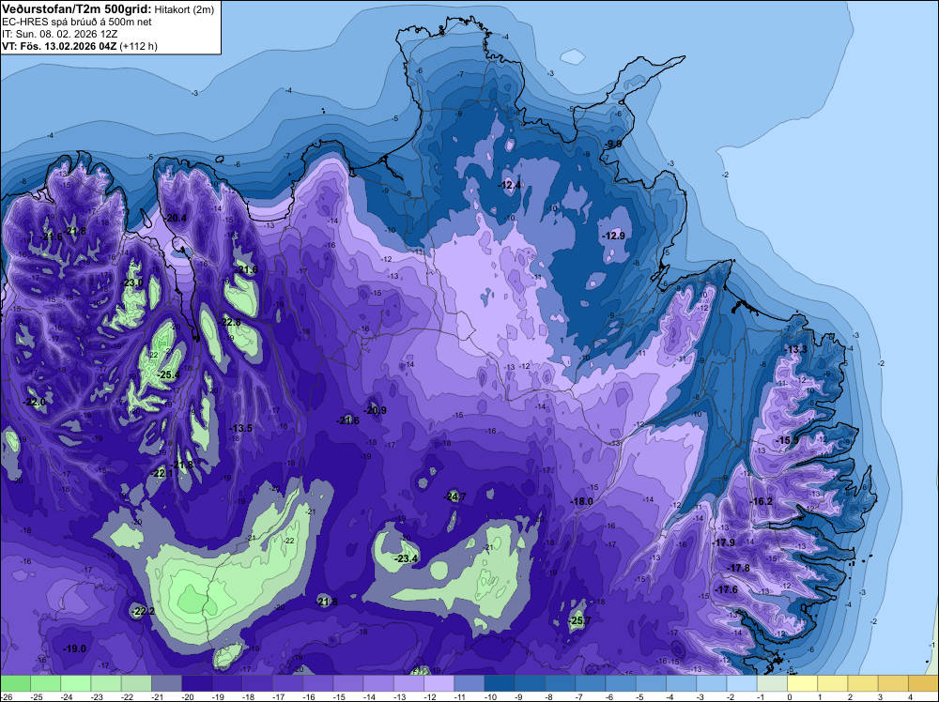Click the title 'Veðurstofan/T2m 500grid' in the header
This screenshot has height=702, width=939.
[x=77, y=8]
